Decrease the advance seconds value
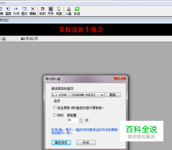 pos(80,122)
